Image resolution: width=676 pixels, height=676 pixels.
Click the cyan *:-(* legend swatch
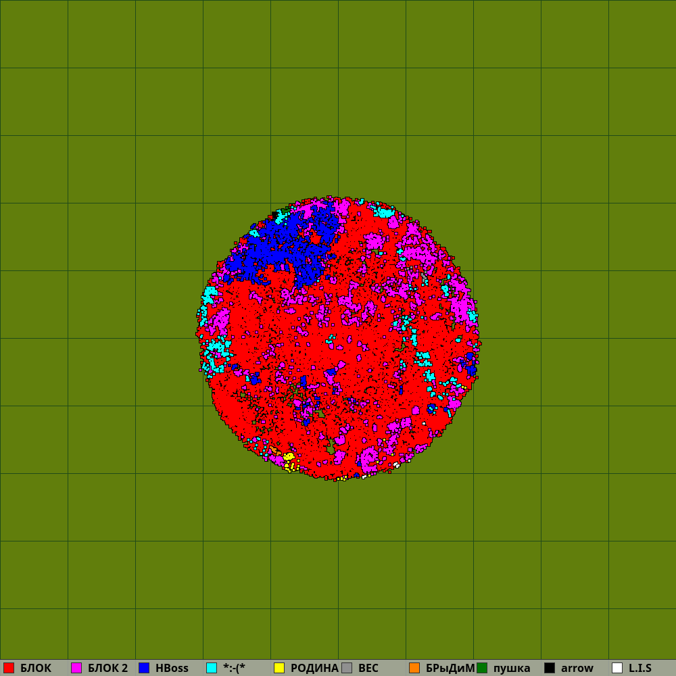[212, 668]
